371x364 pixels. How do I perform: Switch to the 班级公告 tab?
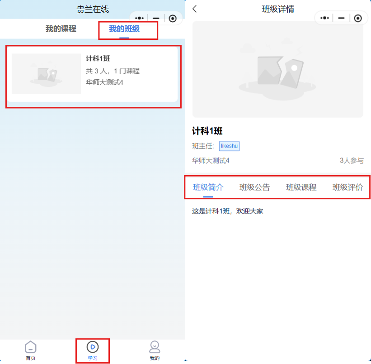255,187
